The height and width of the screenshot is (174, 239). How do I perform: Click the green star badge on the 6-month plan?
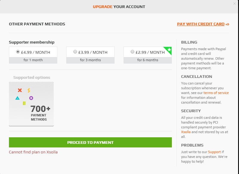tap(169, 50)
